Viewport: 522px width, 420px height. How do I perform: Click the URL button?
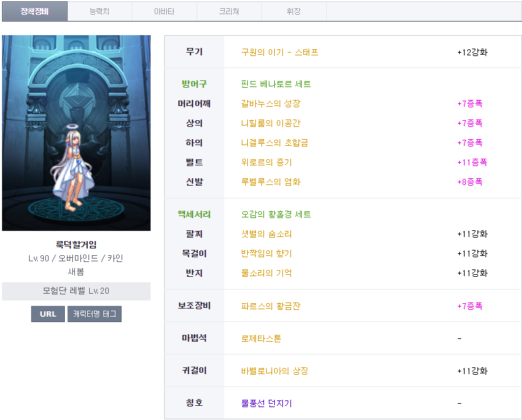[48, 314]
